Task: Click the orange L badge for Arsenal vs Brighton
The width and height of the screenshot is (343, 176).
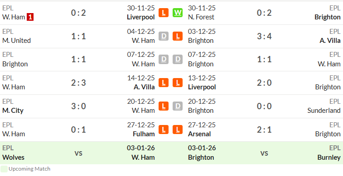Action: 178,130
